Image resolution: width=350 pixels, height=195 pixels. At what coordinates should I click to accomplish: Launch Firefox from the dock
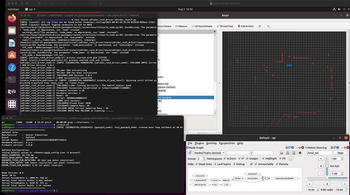[12, 18]
